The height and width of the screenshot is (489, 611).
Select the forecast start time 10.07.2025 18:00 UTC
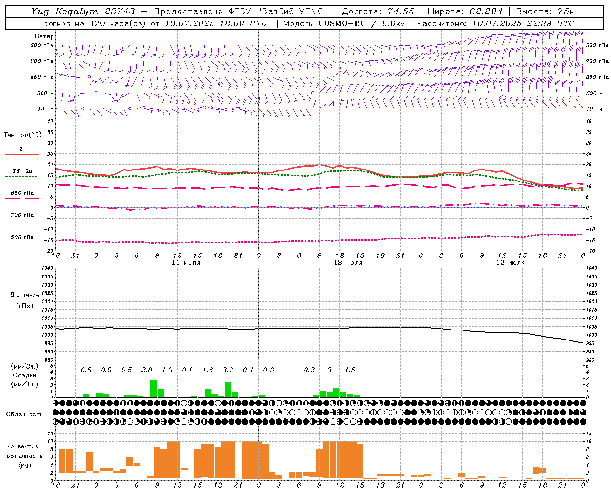(x=216, y=23)
